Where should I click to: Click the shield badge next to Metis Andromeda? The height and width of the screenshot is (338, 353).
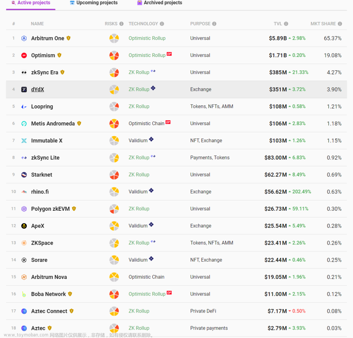click(79, 123)
